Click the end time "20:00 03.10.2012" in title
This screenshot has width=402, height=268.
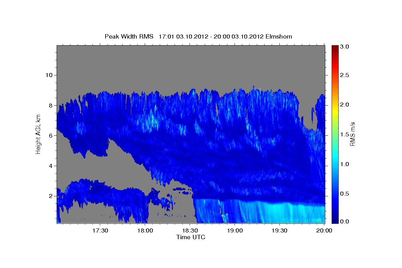[239, 36]
